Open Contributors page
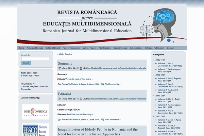This screenshot has height=136, width=204. [x=105, y=48]
